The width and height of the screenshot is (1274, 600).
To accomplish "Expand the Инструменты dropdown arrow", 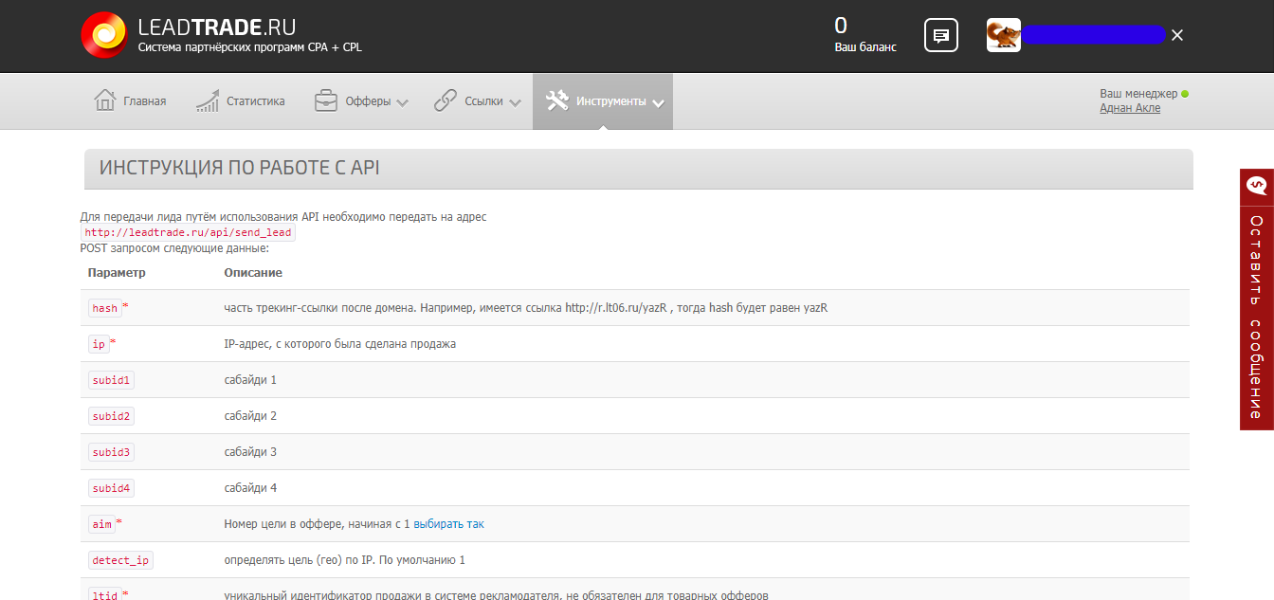I will tap(658, 102).
